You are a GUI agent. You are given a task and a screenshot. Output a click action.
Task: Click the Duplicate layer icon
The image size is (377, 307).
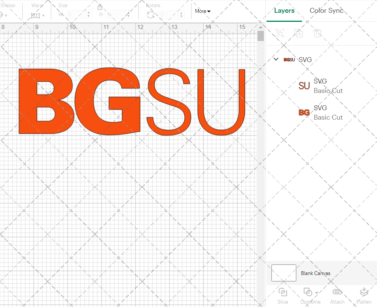click(x=299, y=33)
